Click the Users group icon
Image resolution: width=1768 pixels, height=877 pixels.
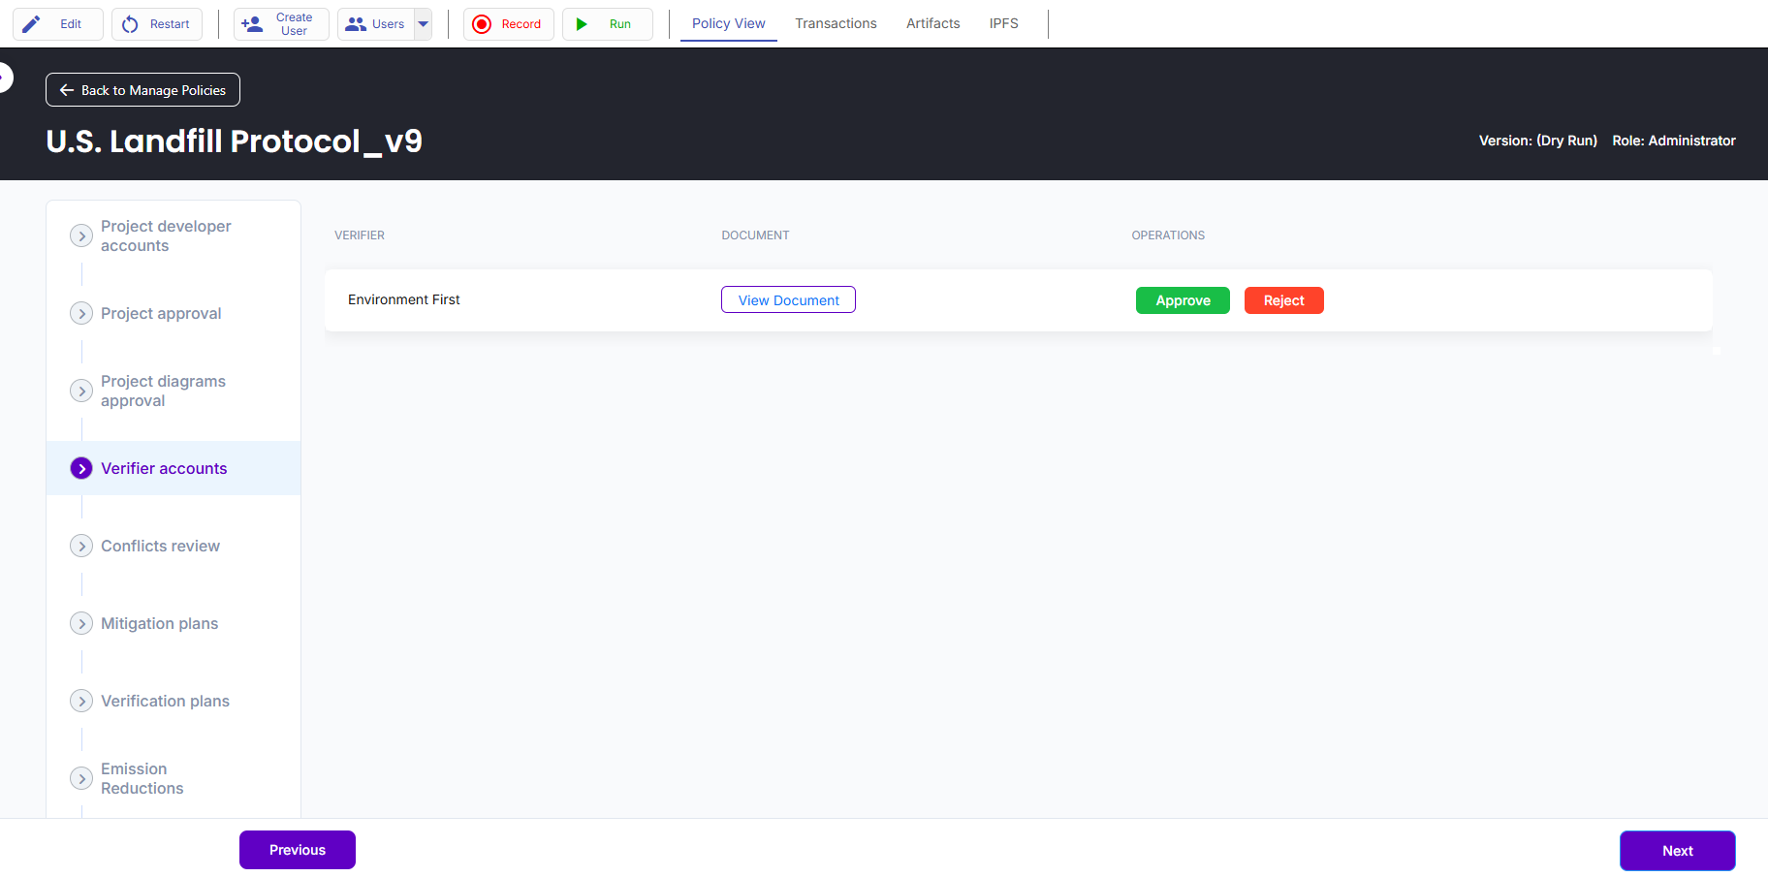[x=356, y=24]
